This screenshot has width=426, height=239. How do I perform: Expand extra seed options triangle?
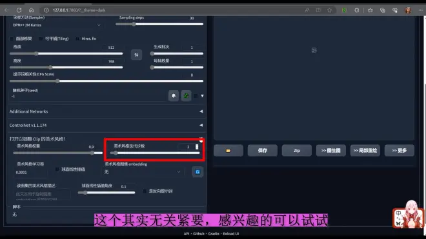pyautogui.click(x=202, y=96)
